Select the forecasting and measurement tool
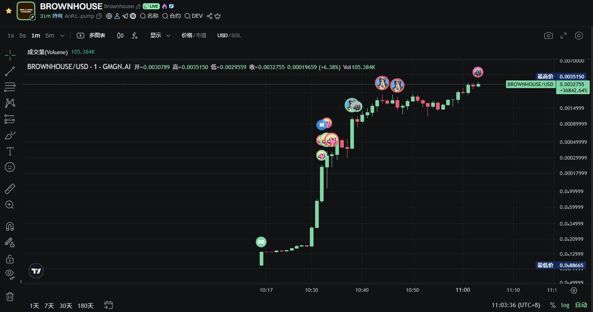 [x=10, y=119]
